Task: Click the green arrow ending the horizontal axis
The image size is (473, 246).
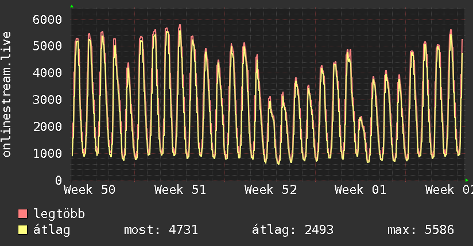Action: click(x=467, y=180)
